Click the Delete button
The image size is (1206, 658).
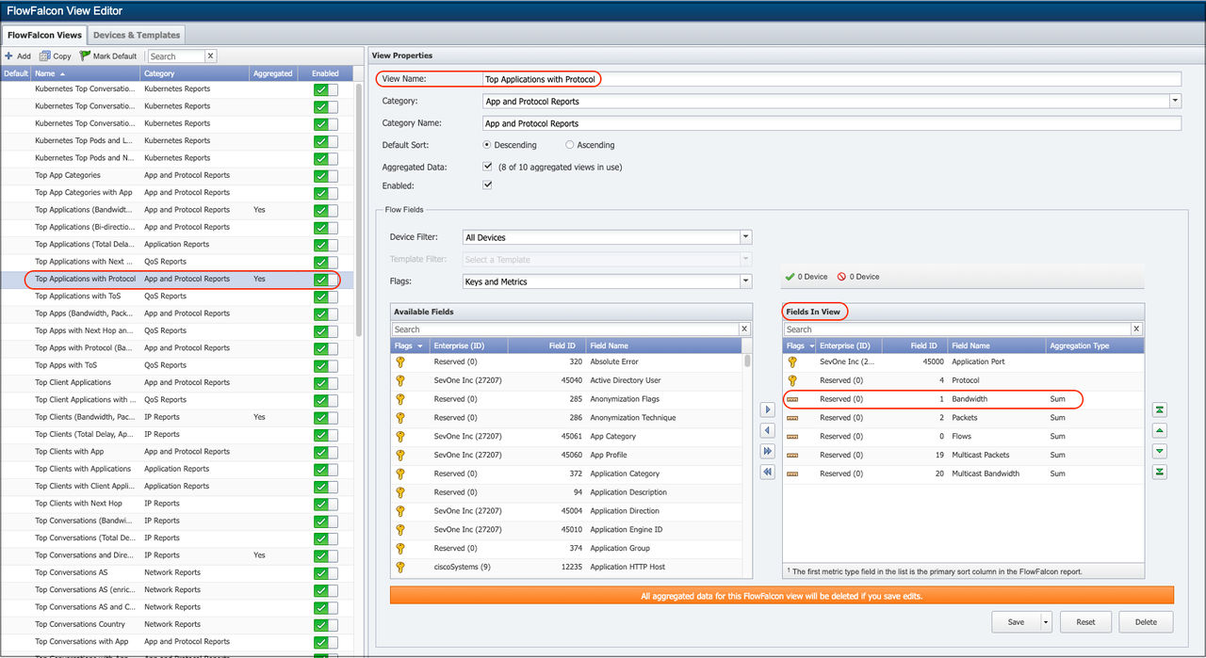coord(1146,622)
